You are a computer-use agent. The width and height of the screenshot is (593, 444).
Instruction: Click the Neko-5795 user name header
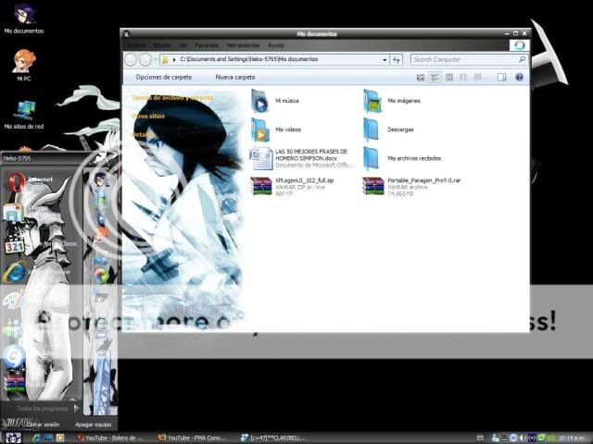coord(17,158)
